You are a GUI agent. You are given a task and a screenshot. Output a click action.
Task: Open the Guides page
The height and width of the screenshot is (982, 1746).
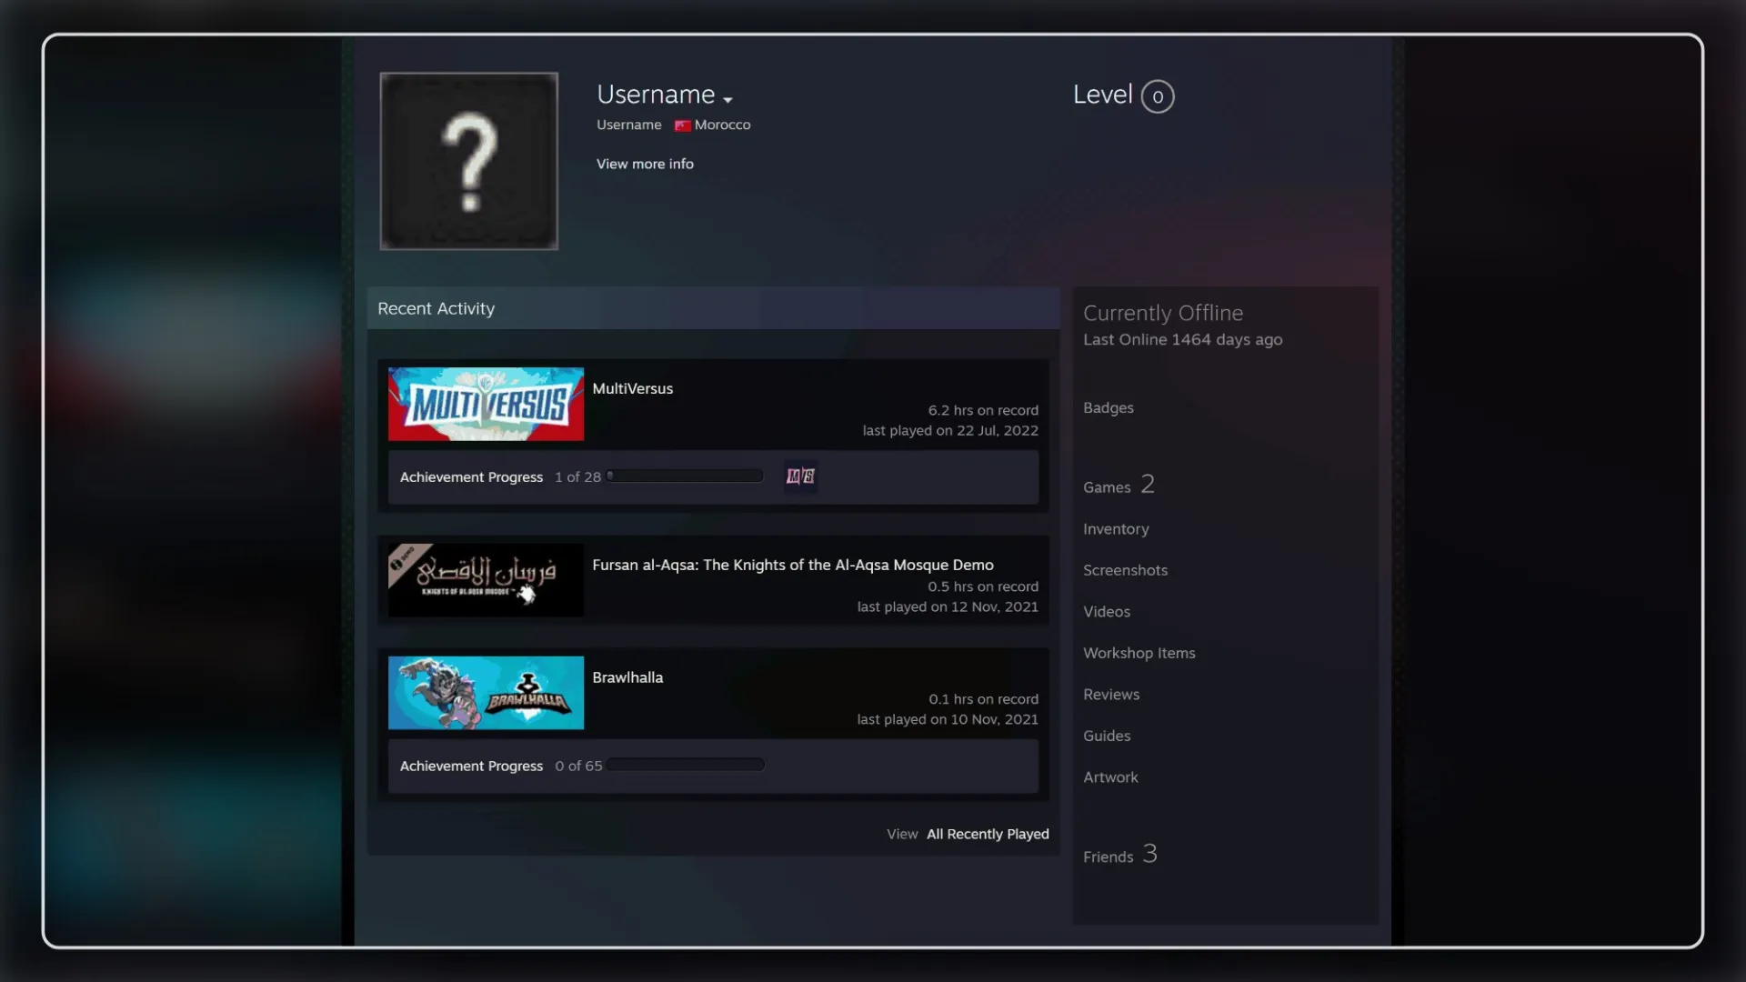[1106, 736]
